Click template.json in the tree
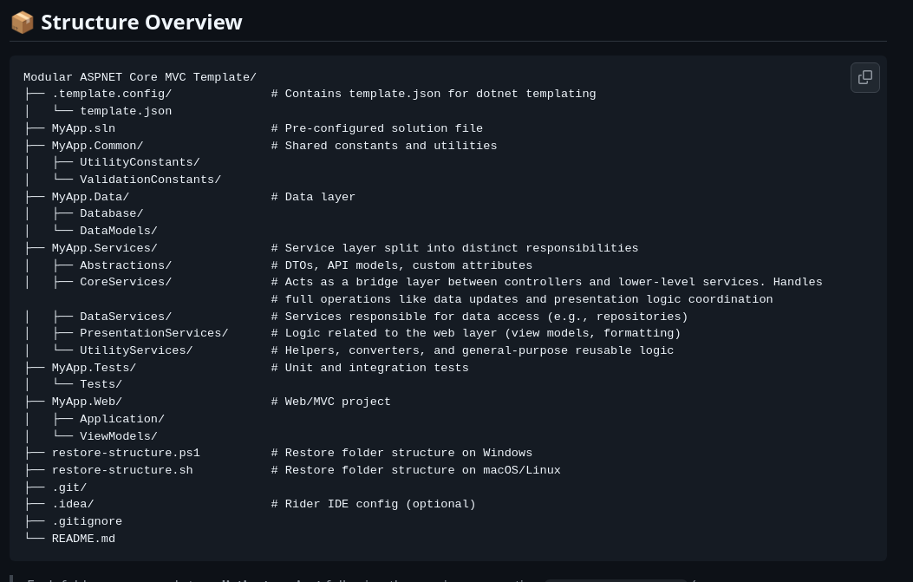 (x=126, y=111)
